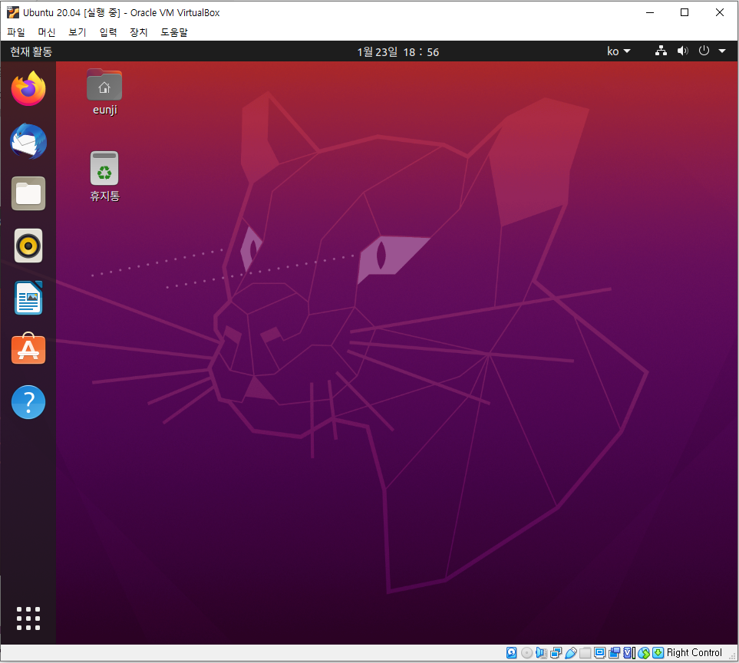Click VirtualBox mouse integration status icon
The height and width of the screenshot is (663, 739).
(x=644, y=652)
